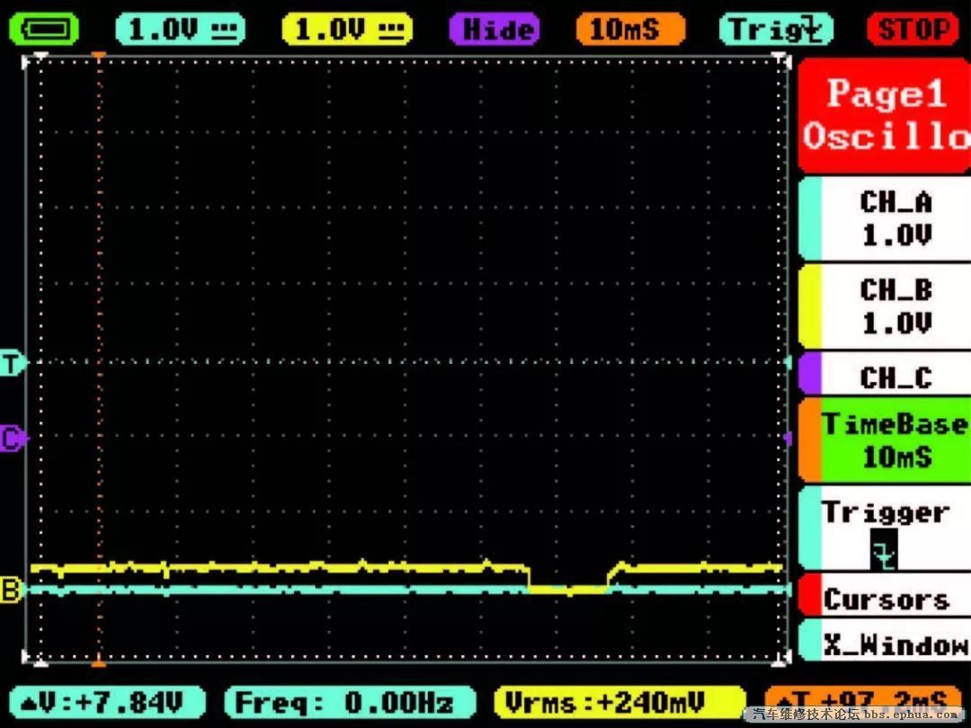Select the purple C channel zero marker

(11, 439)
